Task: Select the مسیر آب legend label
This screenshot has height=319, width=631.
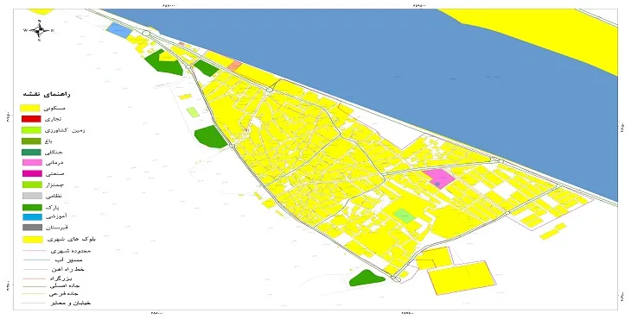Action: [70, 260]
